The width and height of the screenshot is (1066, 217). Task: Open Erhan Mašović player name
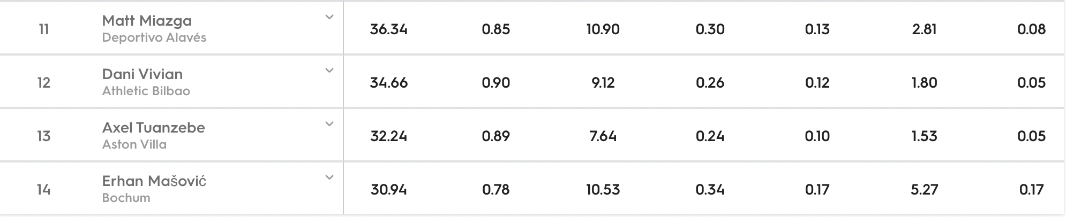coord(154,181)
